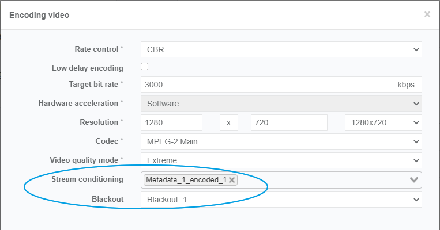
Task: Expand the Stream conditioning chevron
Action: point(413,180)
